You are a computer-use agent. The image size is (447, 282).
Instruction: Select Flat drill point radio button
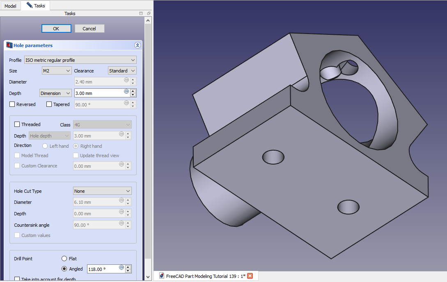[64, 259]
